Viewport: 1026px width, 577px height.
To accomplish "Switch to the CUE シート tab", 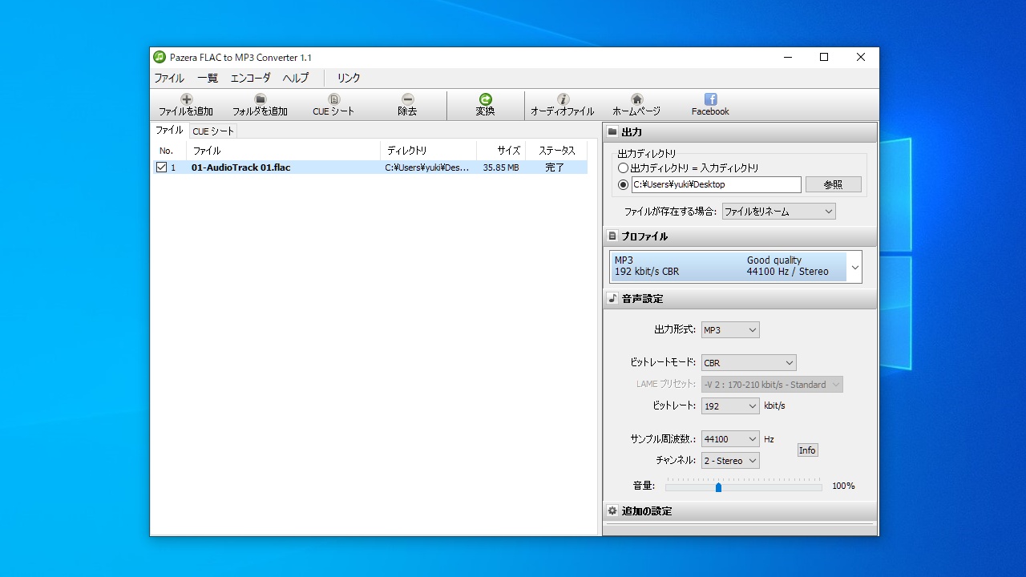I will 213,131.
